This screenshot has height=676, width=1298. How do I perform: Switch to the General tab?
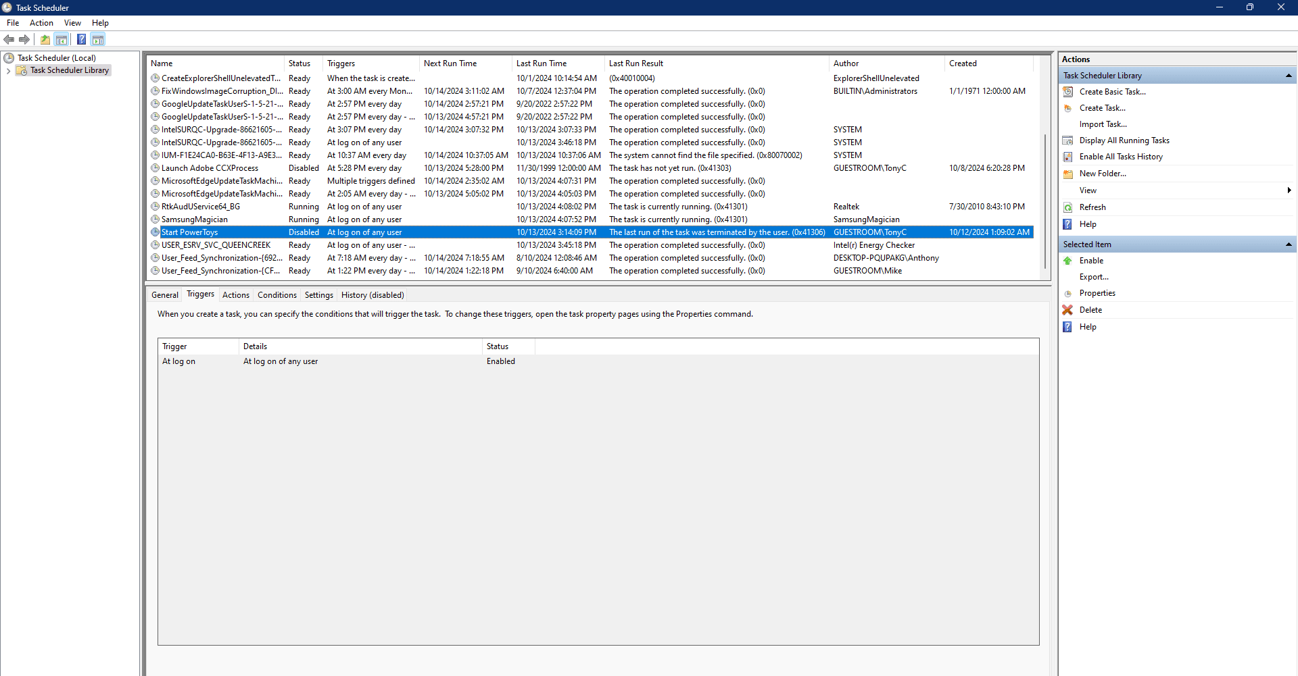tap(165, 295)
